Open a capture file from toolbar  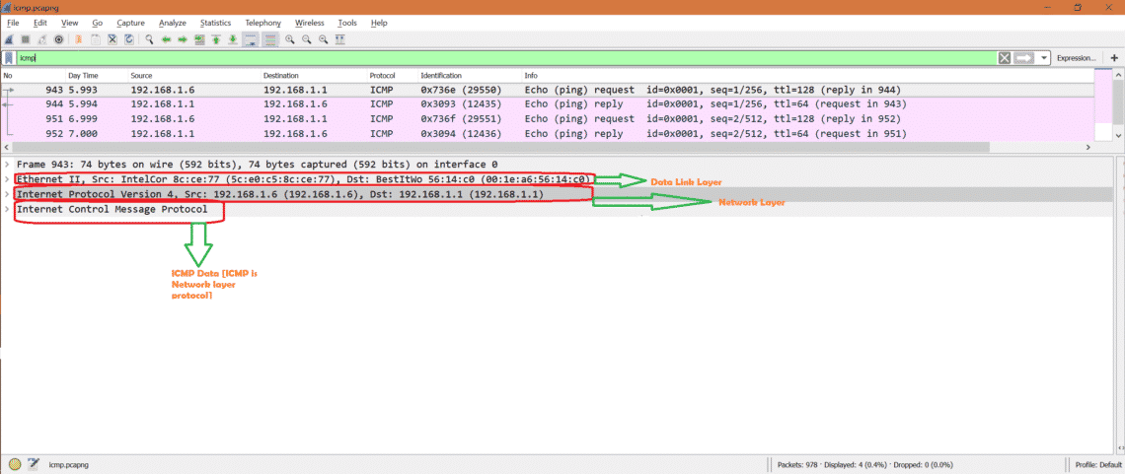[78, 39]
